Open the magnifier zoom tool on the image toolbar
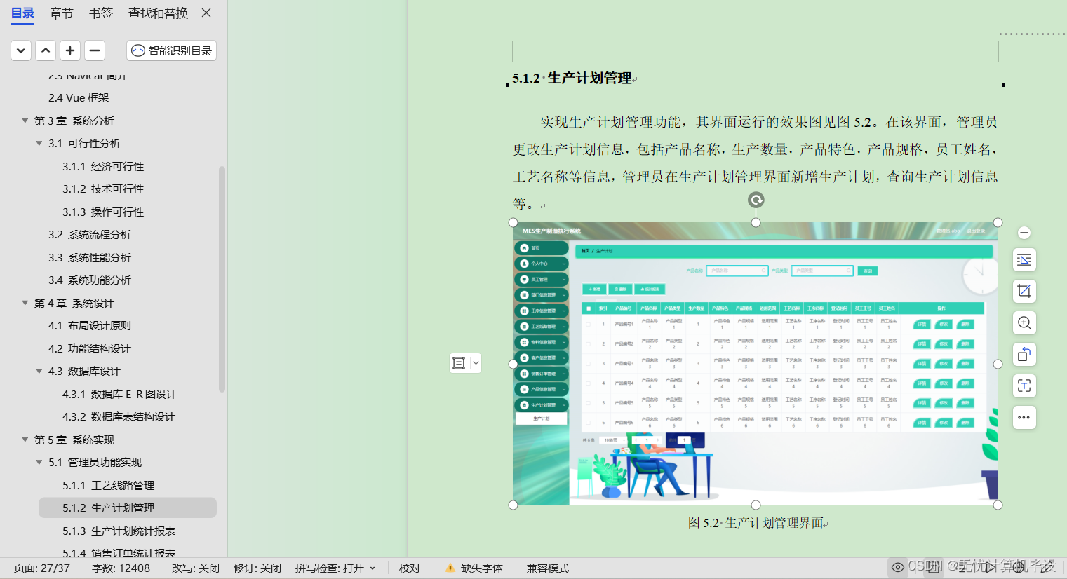 click(1024, 322)
